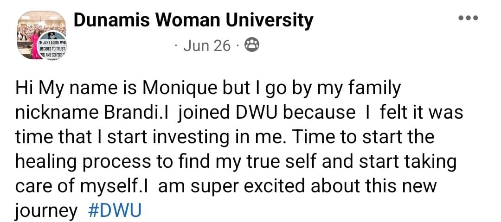Click the group members privacy icon
This screenshot has width=501, height=222.
252,45
